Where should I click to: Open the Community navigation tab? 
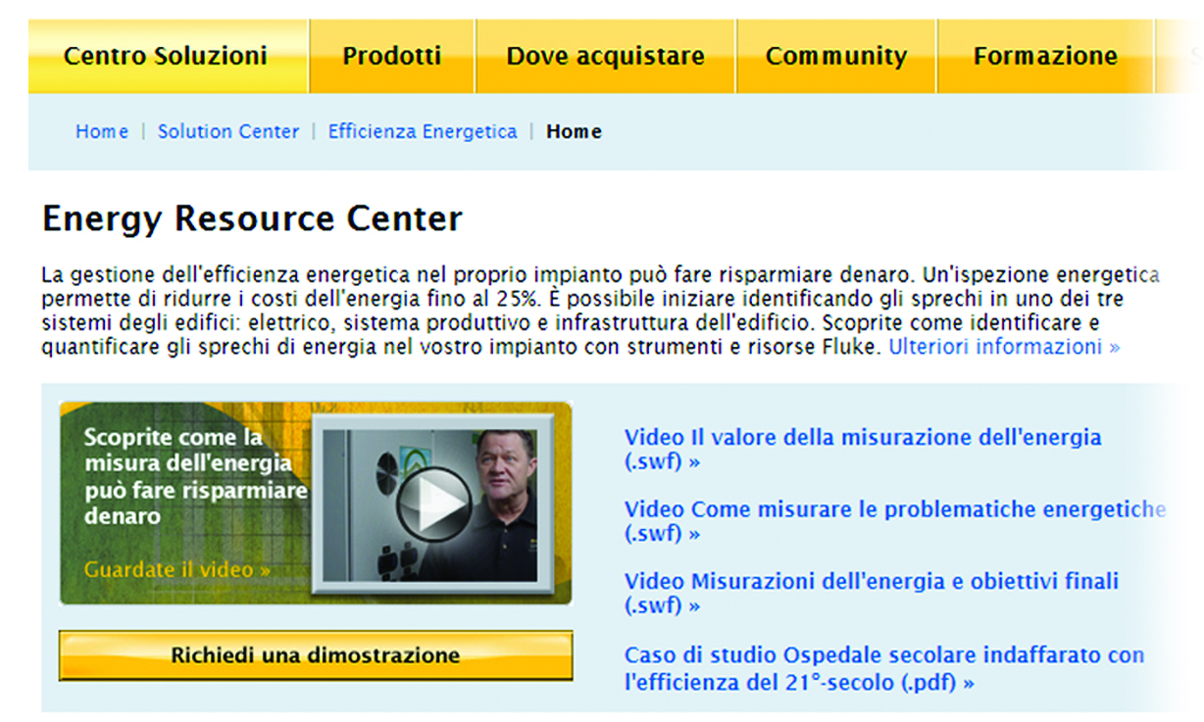tap(836, 57)
